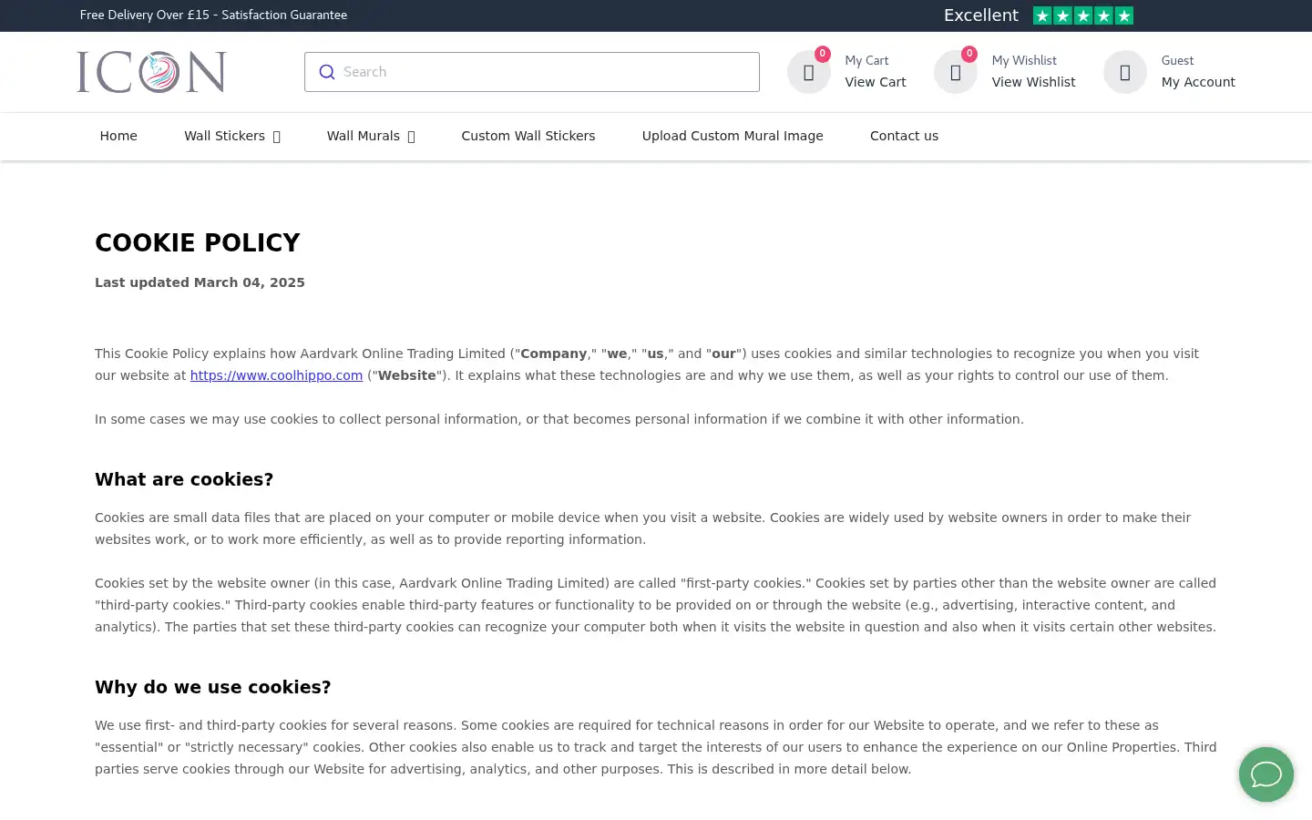
Task: Click My Account link
Action: click(1198, 82)
